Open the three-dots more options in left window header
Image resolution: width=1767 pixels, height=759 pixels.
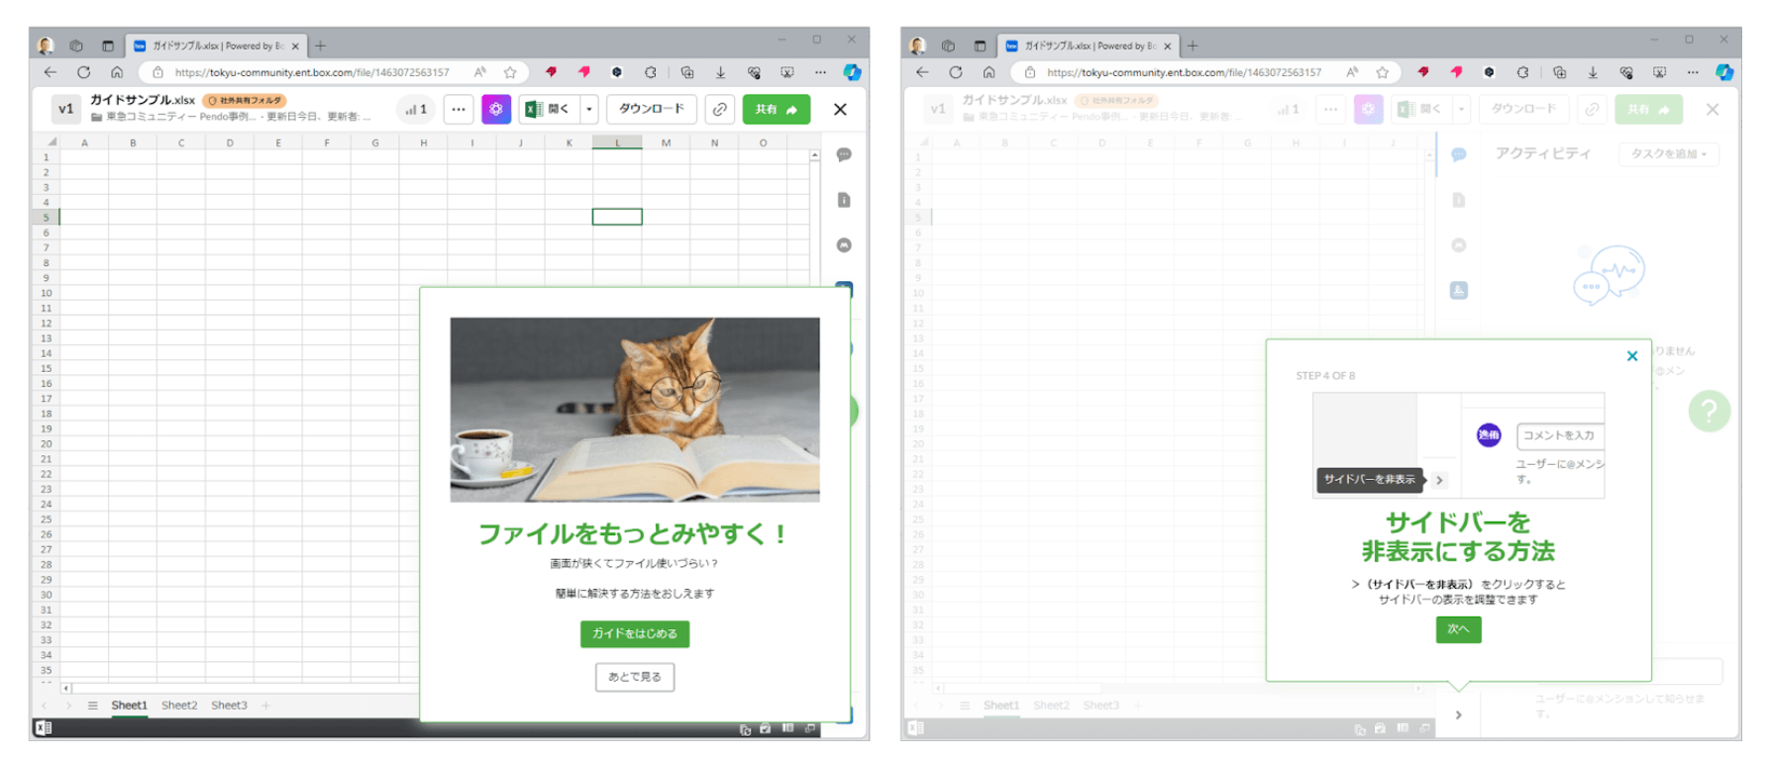tap(458, 109)
